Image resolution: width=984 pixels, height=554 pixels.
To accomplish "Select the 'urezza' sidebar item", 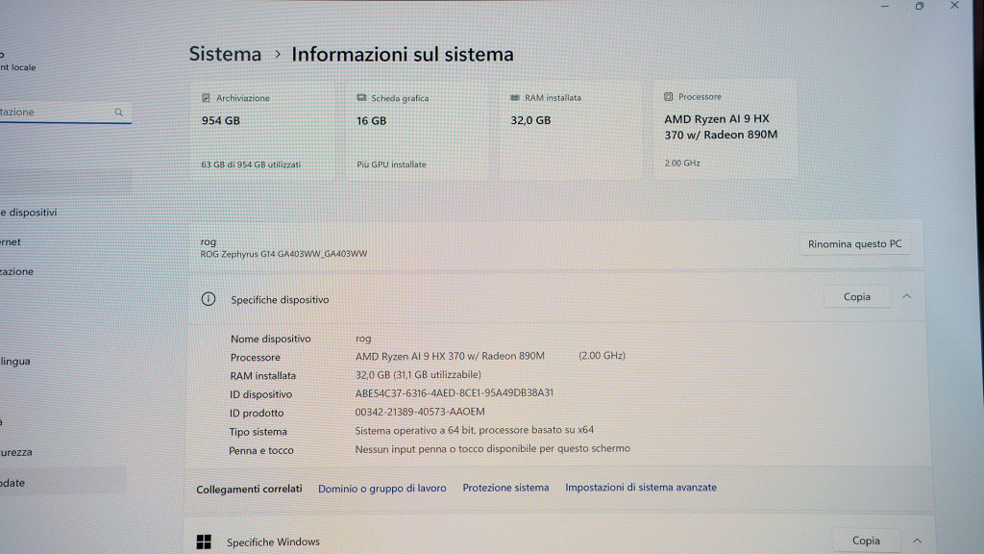I will [16, 452].
